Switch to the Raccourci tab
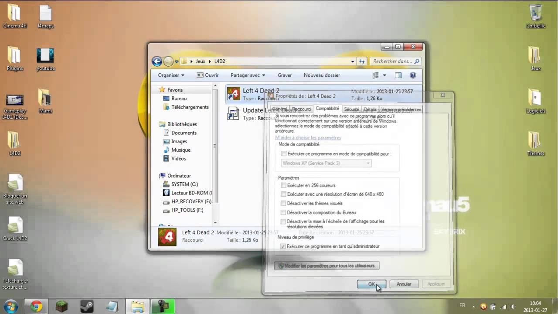 [302, 109]
